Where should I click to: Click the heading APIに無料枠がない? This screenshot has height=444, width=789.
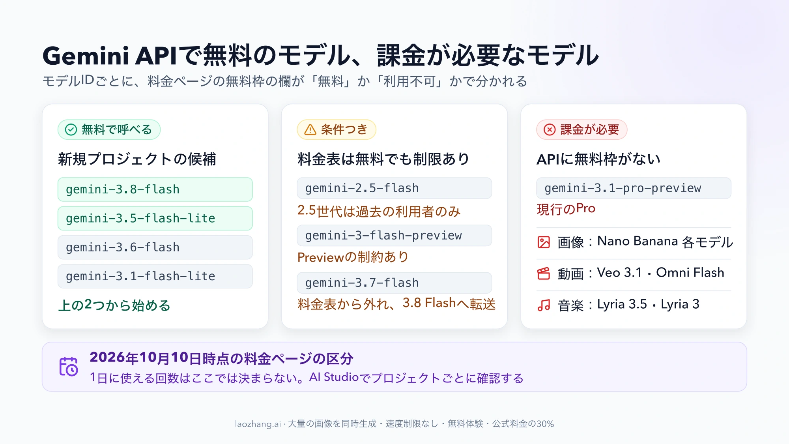[x=598, y=159]
